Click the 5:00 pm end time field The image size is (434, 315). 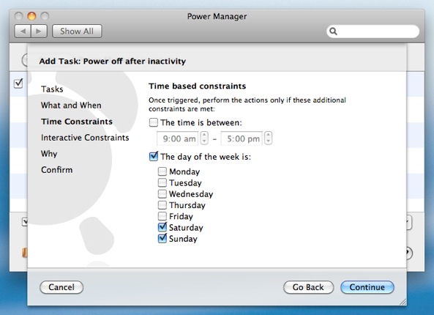pyautogui.click(x=242, y=138)
